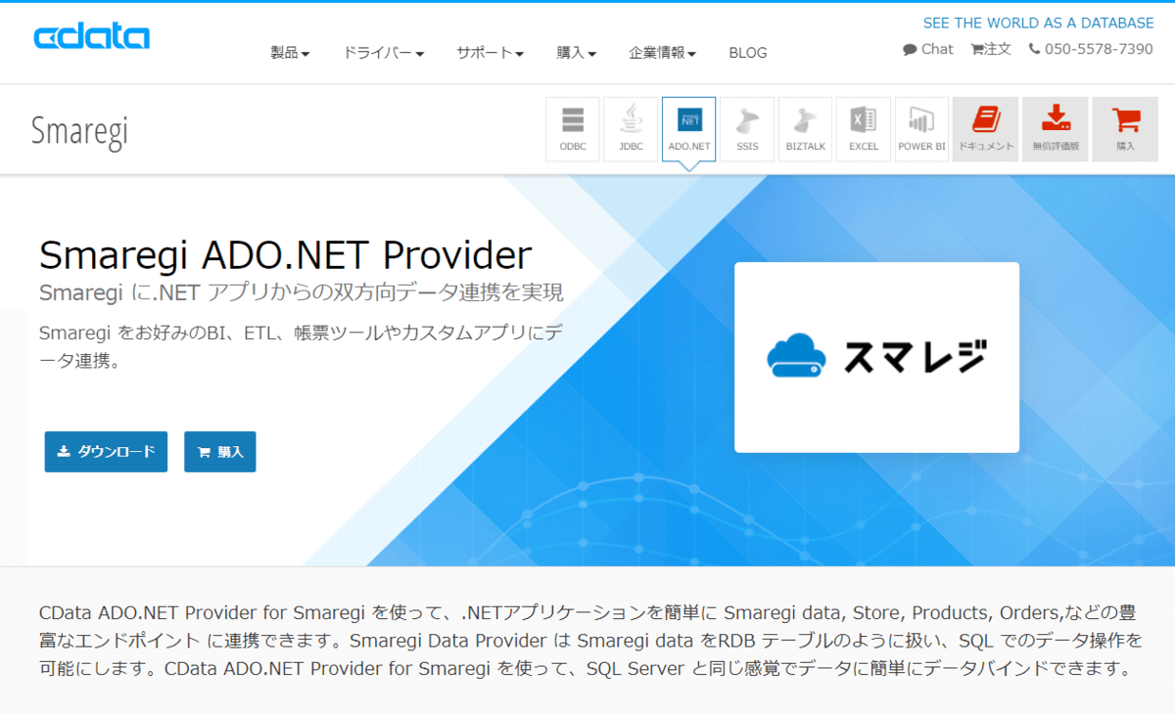Open the SSIS component icon
1175x714 pixels.
[x=747, y=129]
